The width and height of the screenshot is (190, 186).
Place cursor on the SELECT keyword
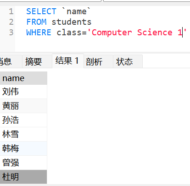[41, 11]
